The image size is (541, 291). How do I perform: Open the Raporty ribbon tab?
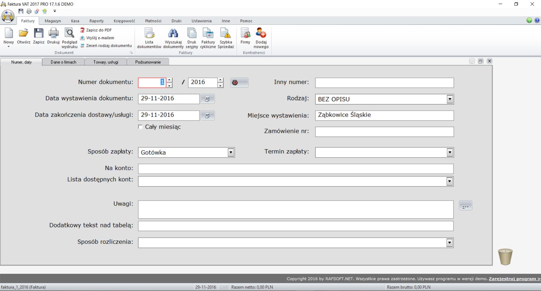[97, 21]
